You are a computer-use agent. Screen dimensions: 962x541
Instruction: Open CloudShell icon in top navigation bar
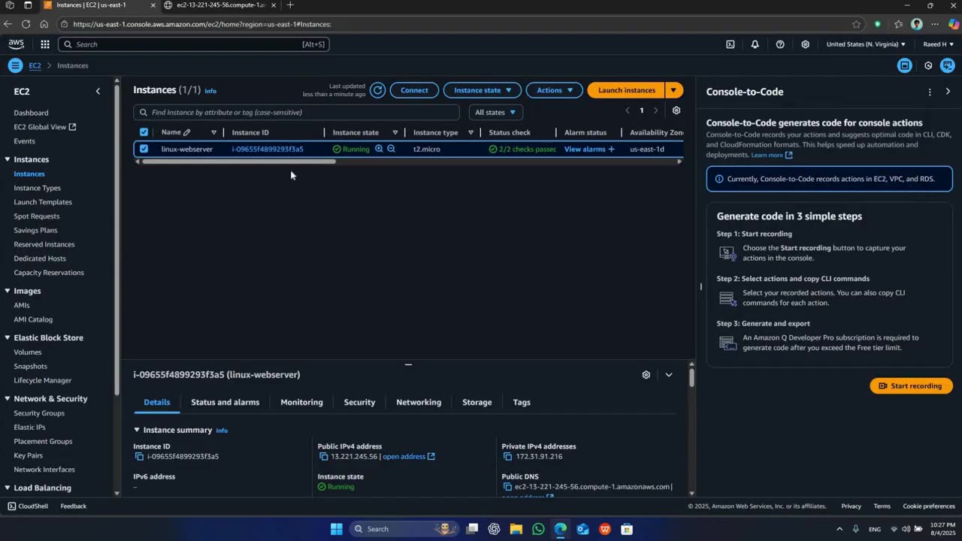pyautogui.click(x=731, y=44)
